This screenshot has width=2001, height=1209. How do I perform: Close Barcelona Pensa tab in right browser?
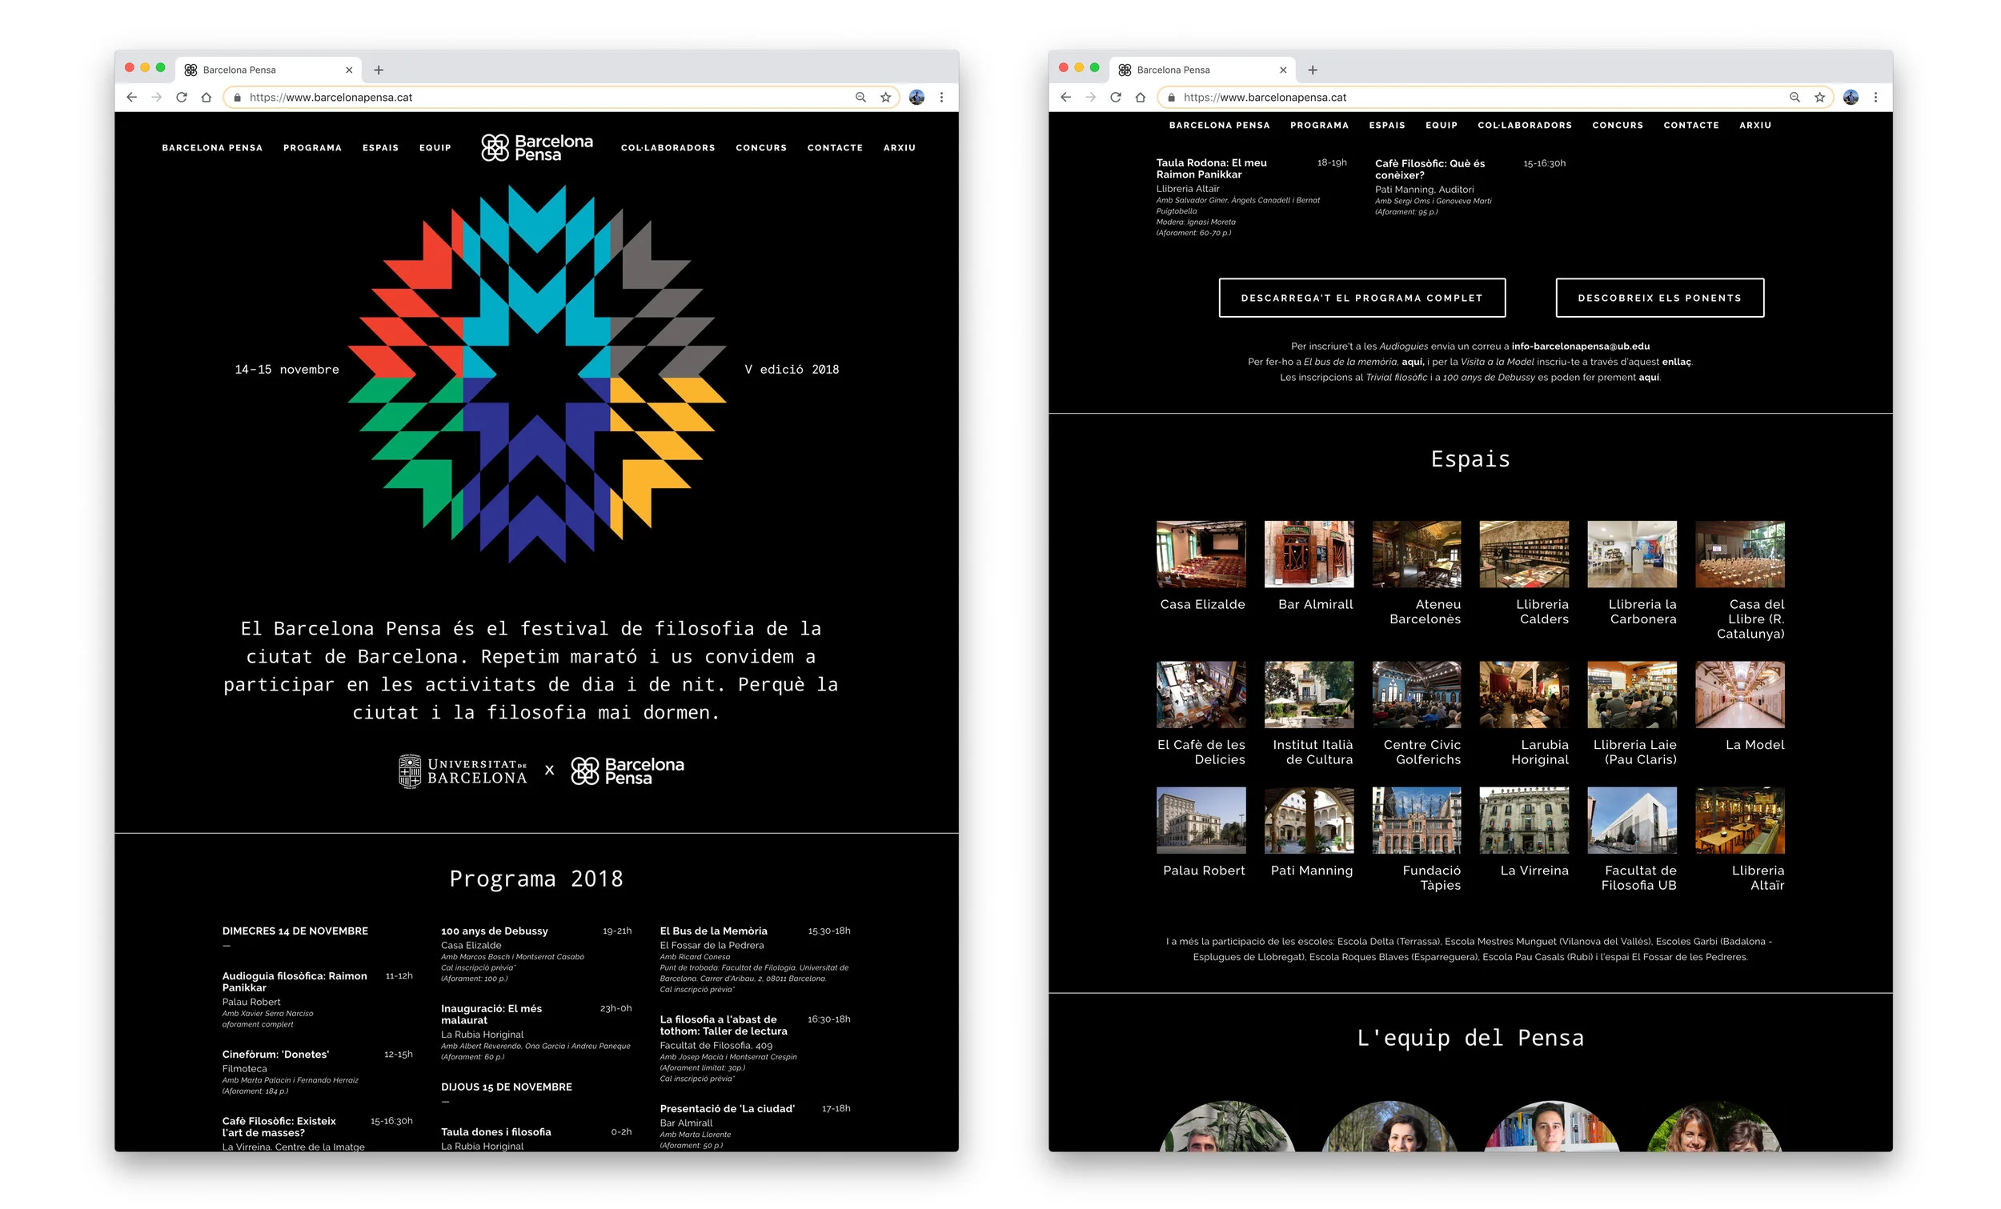1282,70
